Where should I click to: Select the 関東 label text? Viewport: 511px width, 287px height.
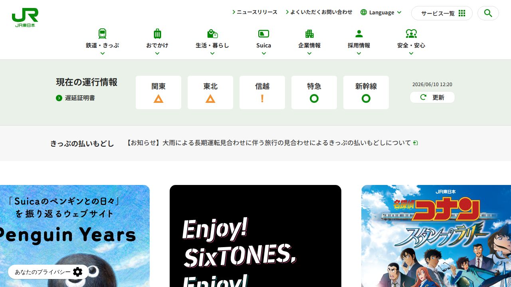(158, 86)
